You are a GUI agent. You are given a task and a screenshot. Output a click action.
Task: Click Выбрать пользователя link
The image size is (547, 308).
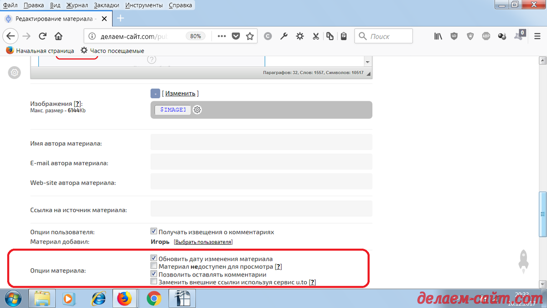point(204,242)
